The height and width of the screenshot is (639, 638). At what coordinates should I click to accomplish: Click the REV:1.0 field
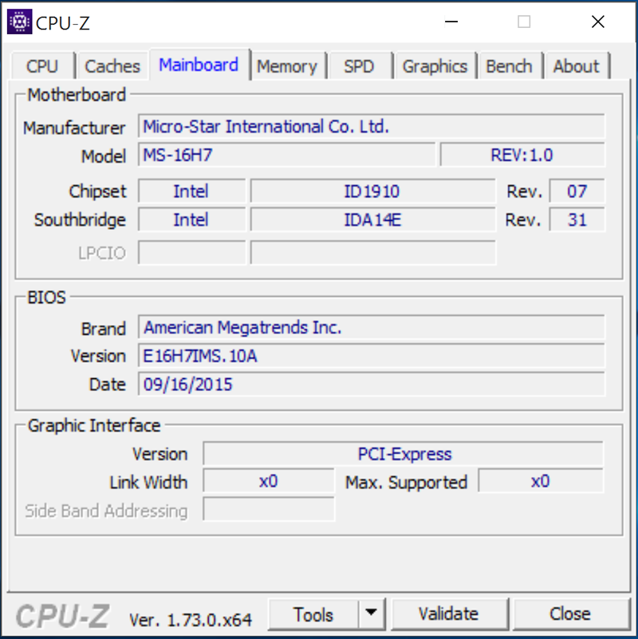[x=522, y=155]
